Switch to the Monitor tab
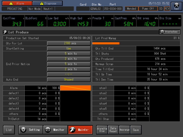Viewport: 183px width, 137px height. tap(55, 130)
